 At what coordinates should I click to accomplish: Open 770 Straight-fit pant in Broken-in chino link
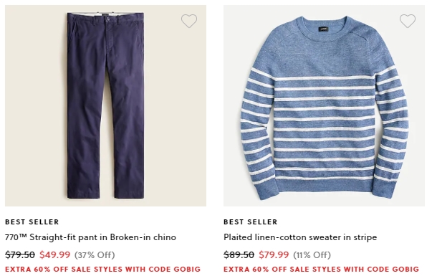click(90, 237)
